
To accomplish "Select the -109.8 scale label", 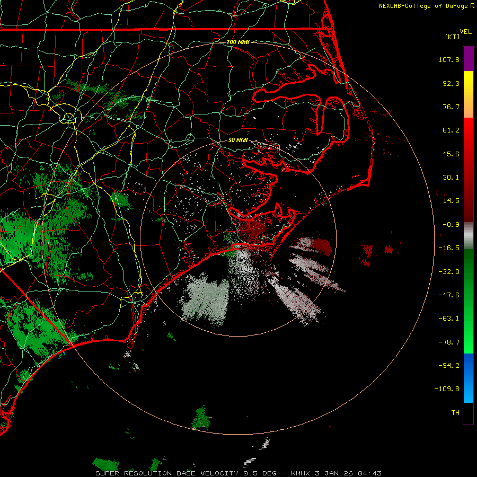I will pos(447,389).
